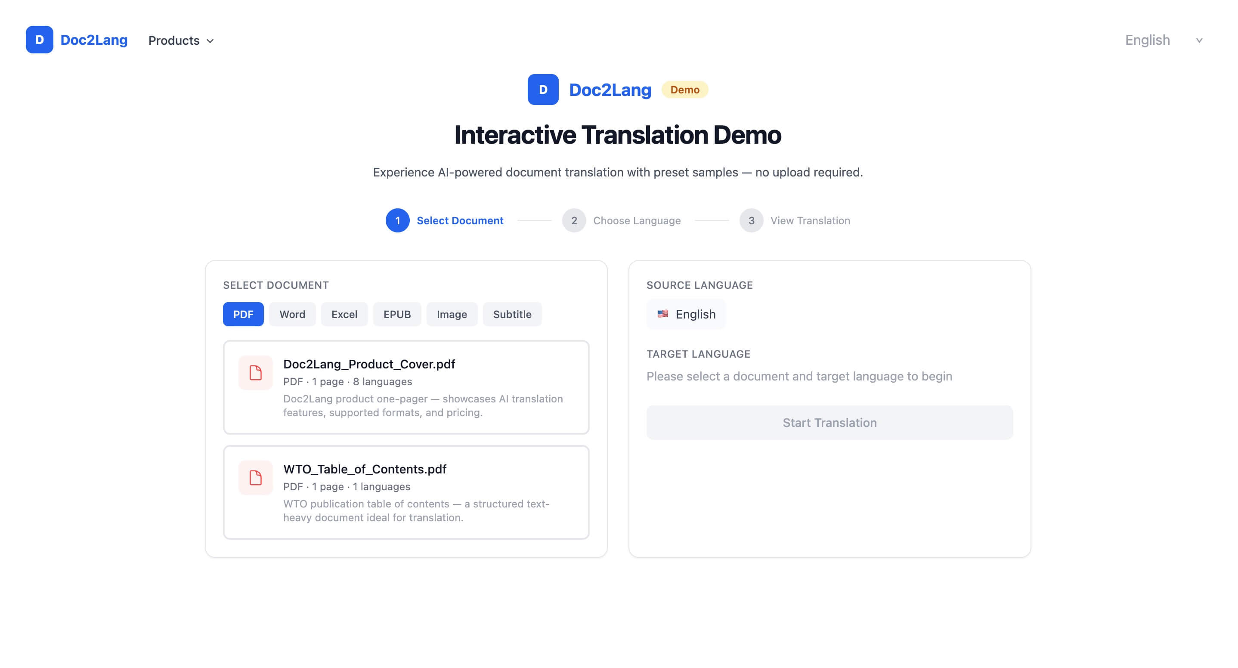Viewport: 1238px width, 668px height.
Task: Click the red file icon for WTO_Table_of_Contents
Action: (255, 478)
